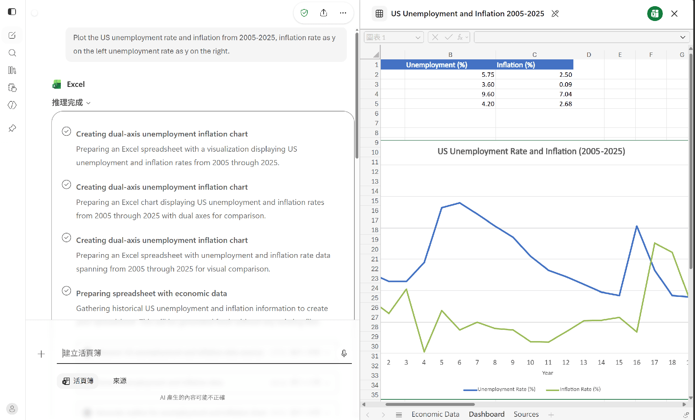Image resolution: width=695 pixels, height=420 pixels.
Task: Click the share upload icon
Action: [x=324, y=13]
